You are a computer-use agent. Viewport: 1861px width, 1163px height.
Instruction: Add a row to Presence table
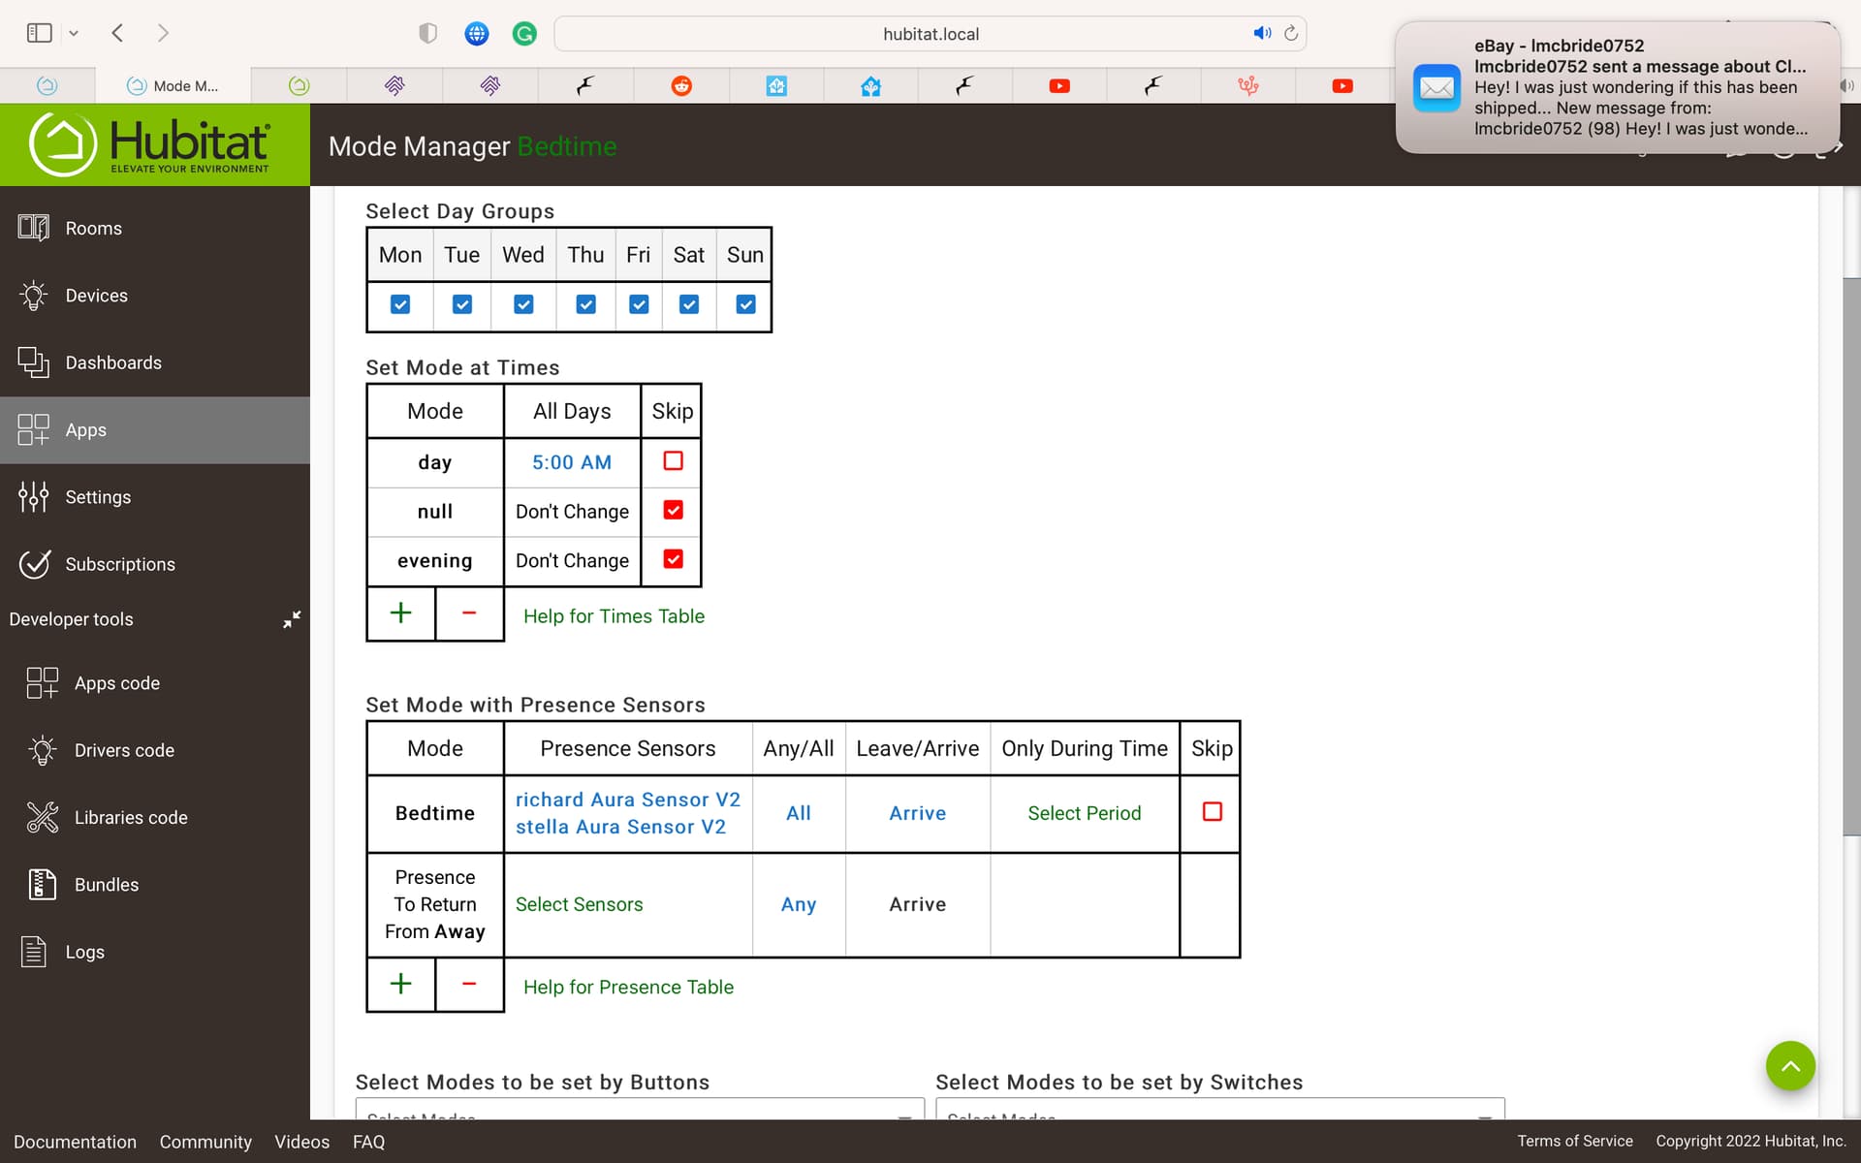[x=400, y=985]
